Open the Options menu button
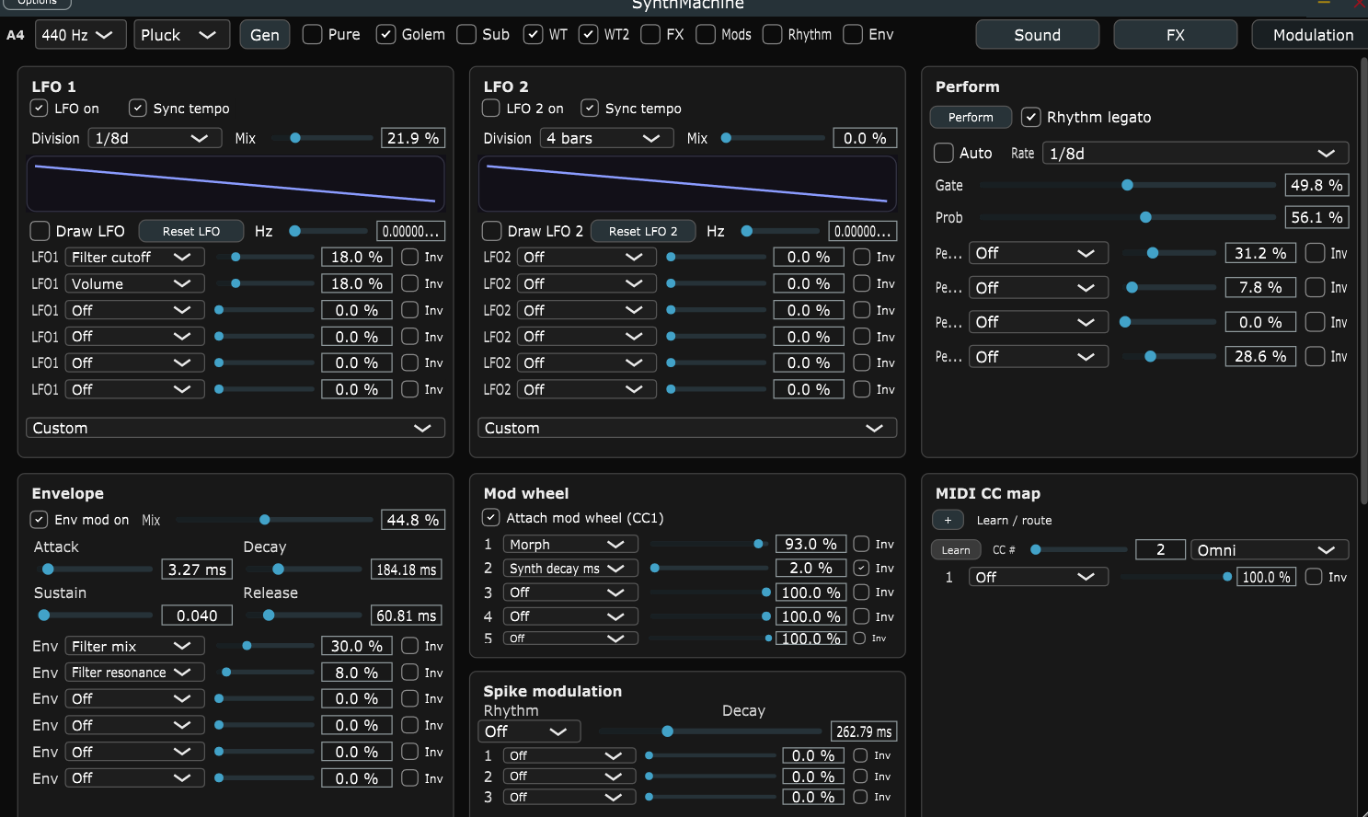Screen dimensions: 1368x817 point(37,3)
